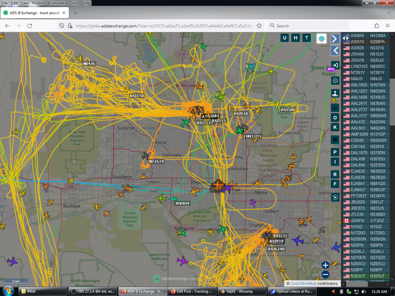
Task: Toggle the I map option
Action: 335,162
